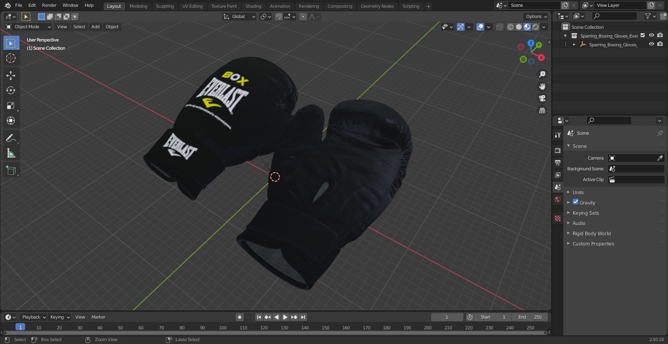The height and width of the screenshot is (344, 668).
Task: Toggle X-ray view
Action: click(x=499, y=27)
